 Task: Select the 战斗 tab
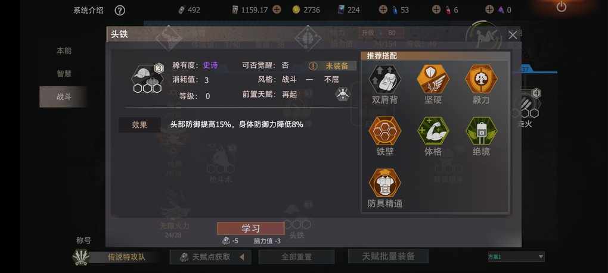pyautogui.click(x=63, y=97)
